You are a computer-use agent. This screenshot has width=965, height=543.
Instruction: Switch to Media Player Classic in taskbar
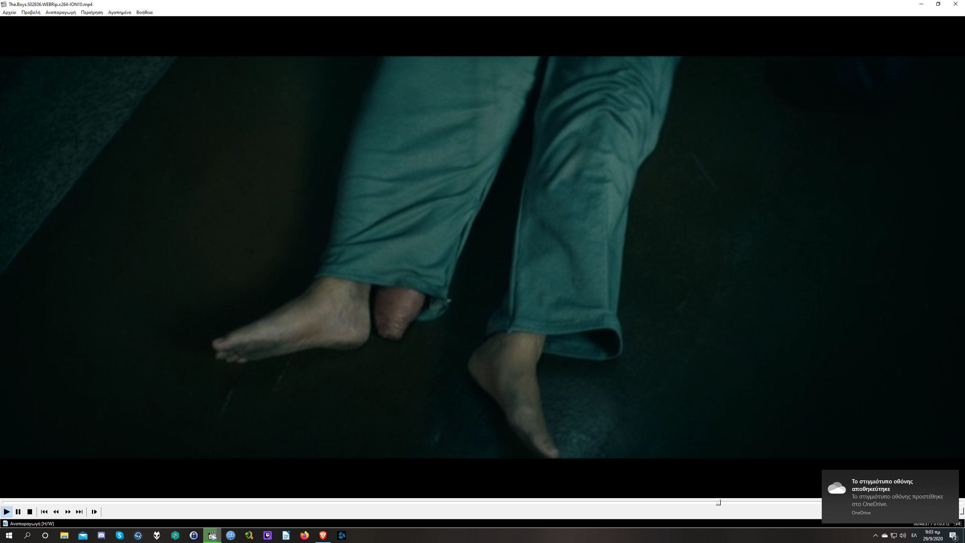pos(212,535)
